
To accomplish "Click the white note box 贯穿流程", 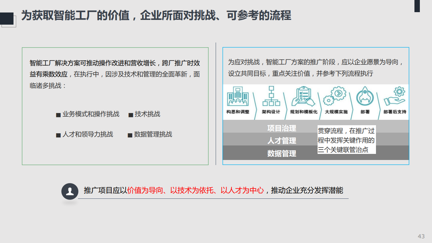I will pyautogui.click(x=347, y=140).
